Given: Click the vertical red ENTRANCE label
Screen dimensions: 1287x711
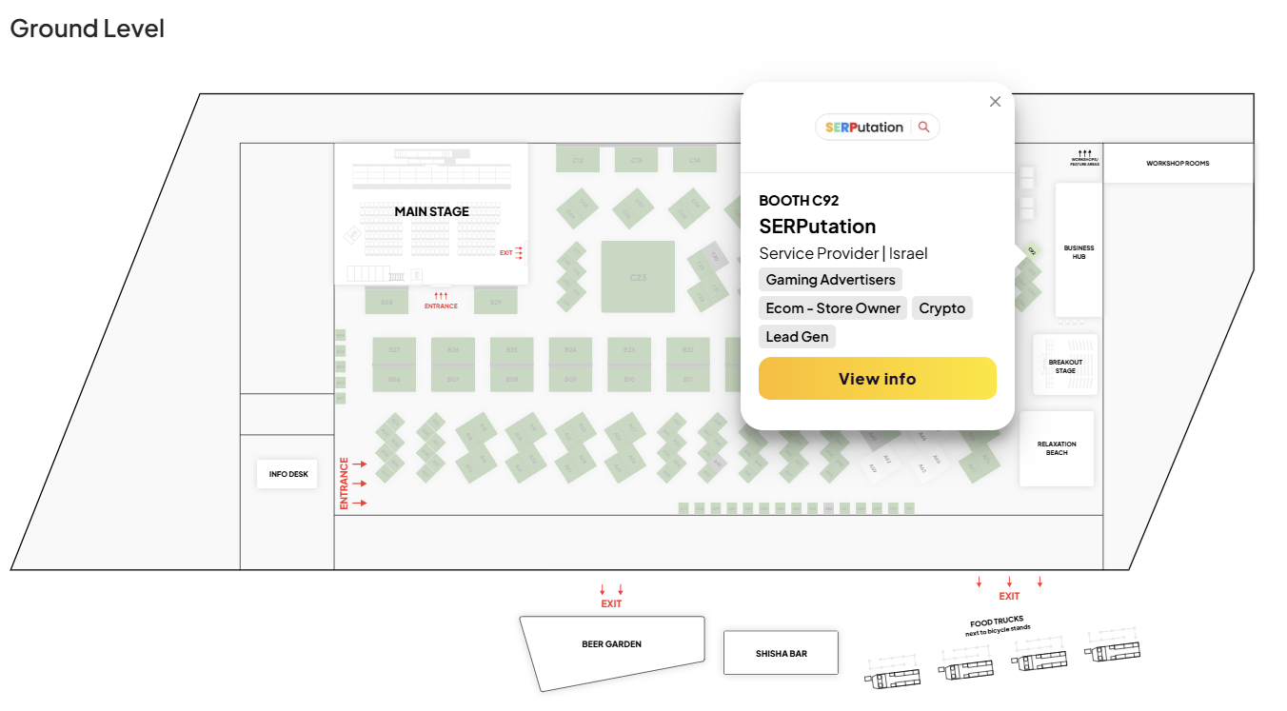Looking at the screenshot, I should point(345,484).
